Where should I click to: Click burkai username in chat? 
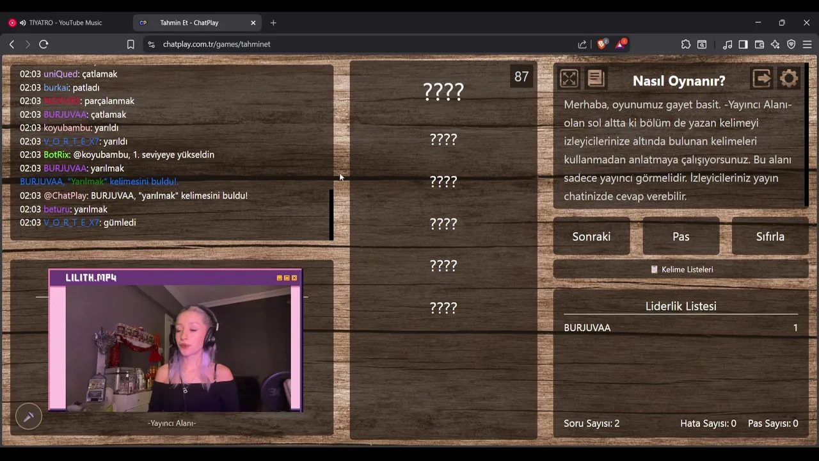pyautogui.click(x=56, y=88)
